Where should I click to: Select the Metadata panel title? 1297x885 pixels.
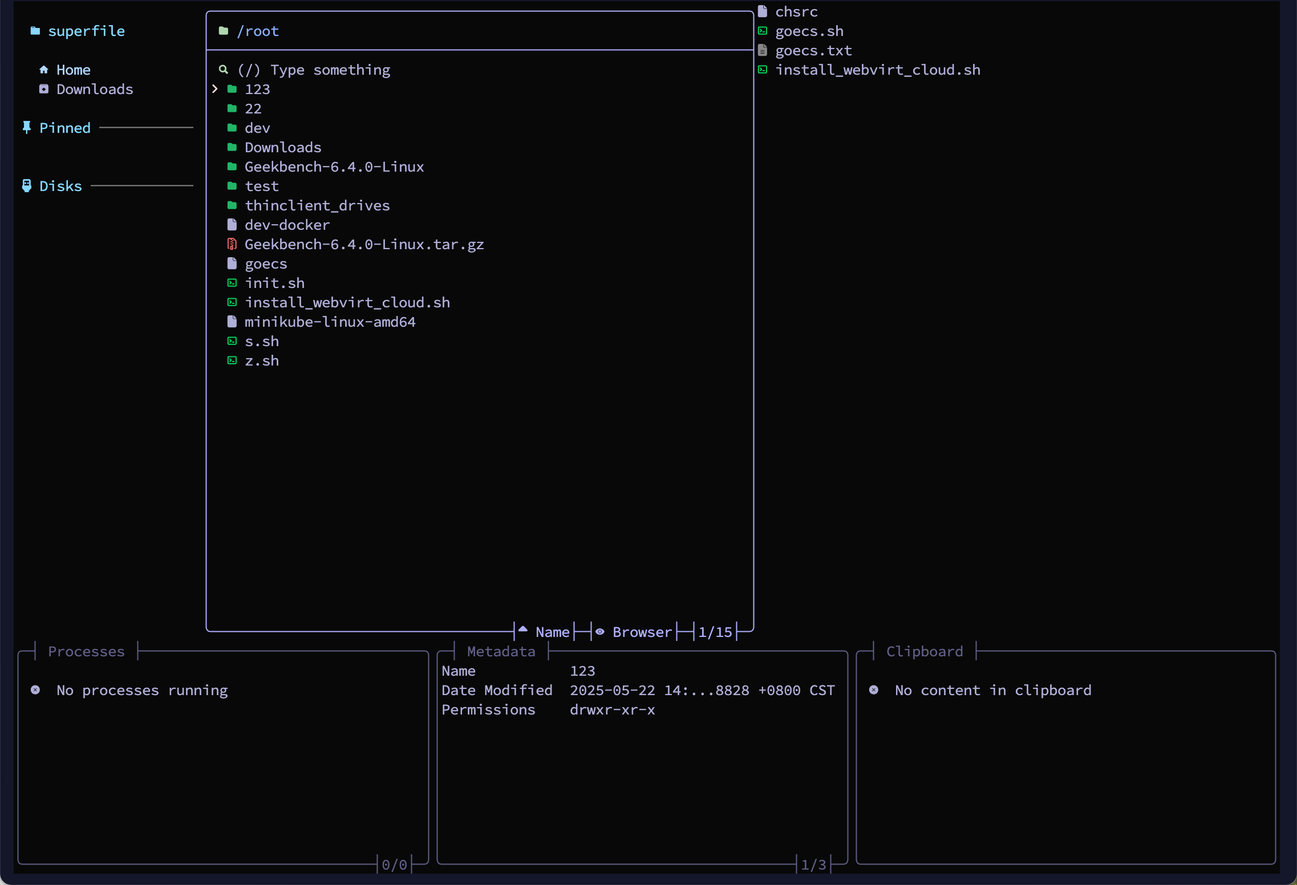pos(501,651)
